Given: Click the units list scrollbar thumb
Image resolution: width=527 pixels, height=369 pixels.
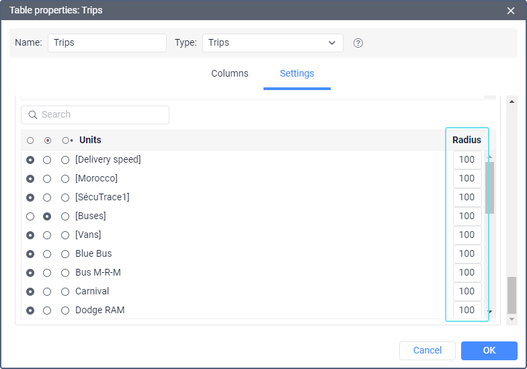Looking at the screenshot, I should click(x=489, y=188).
